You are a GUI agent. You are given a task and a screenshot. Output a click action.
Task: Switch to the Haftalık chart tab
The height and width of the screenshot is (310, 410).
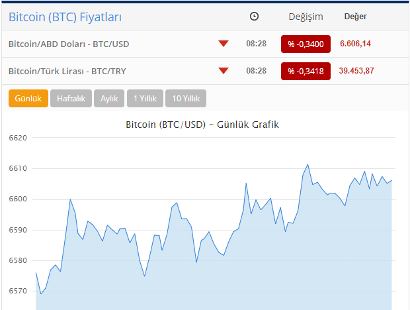(71, 99)
